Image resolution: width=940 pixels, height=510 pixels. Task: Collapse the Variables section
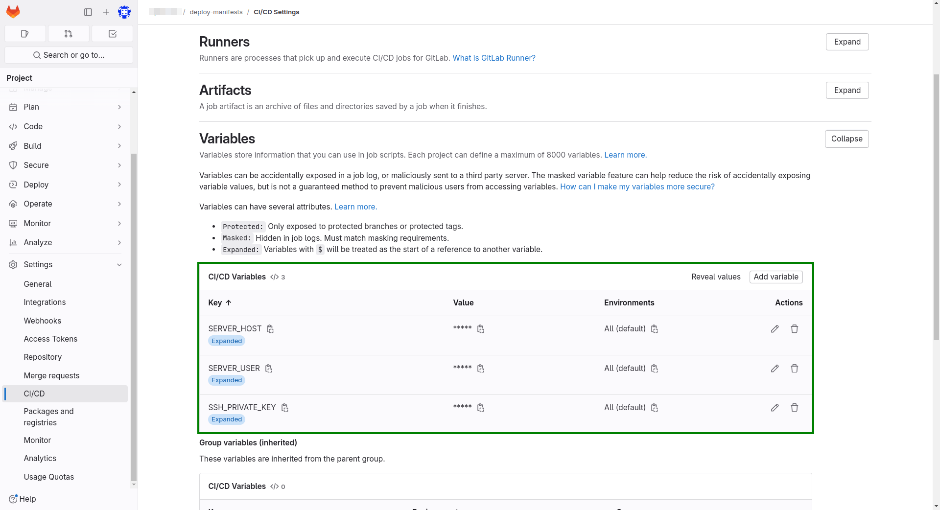pyautogui.click(x=846, y=139)
